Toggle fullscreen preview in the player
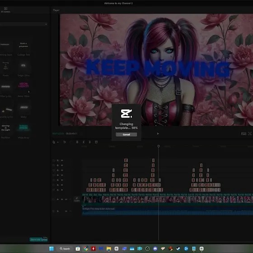This screenshot has width=253, height=253. (250, 134)
